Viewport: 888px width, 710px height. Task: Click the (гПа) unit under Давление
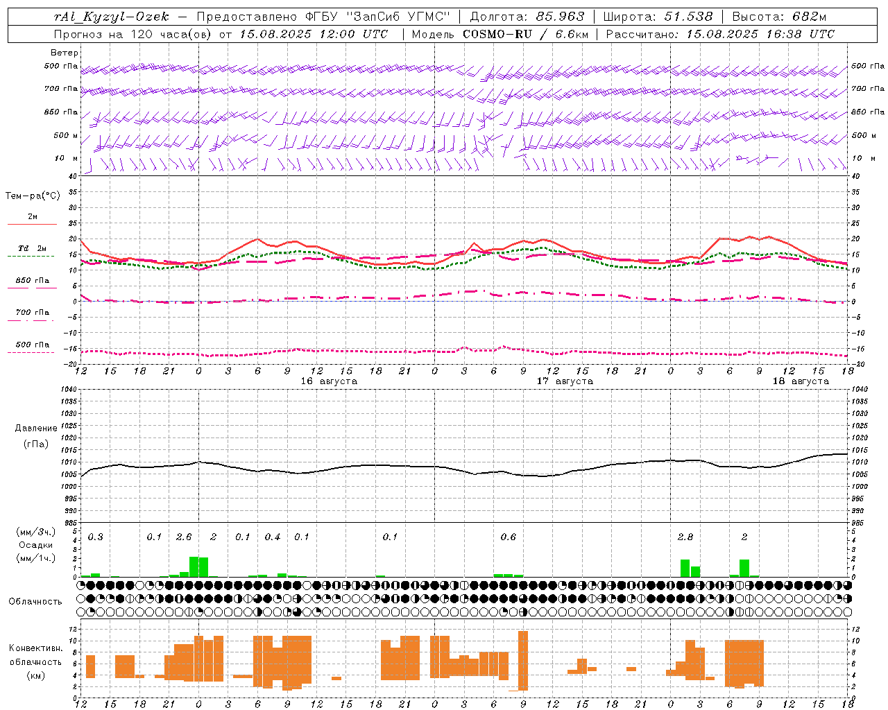click(36, 444)
